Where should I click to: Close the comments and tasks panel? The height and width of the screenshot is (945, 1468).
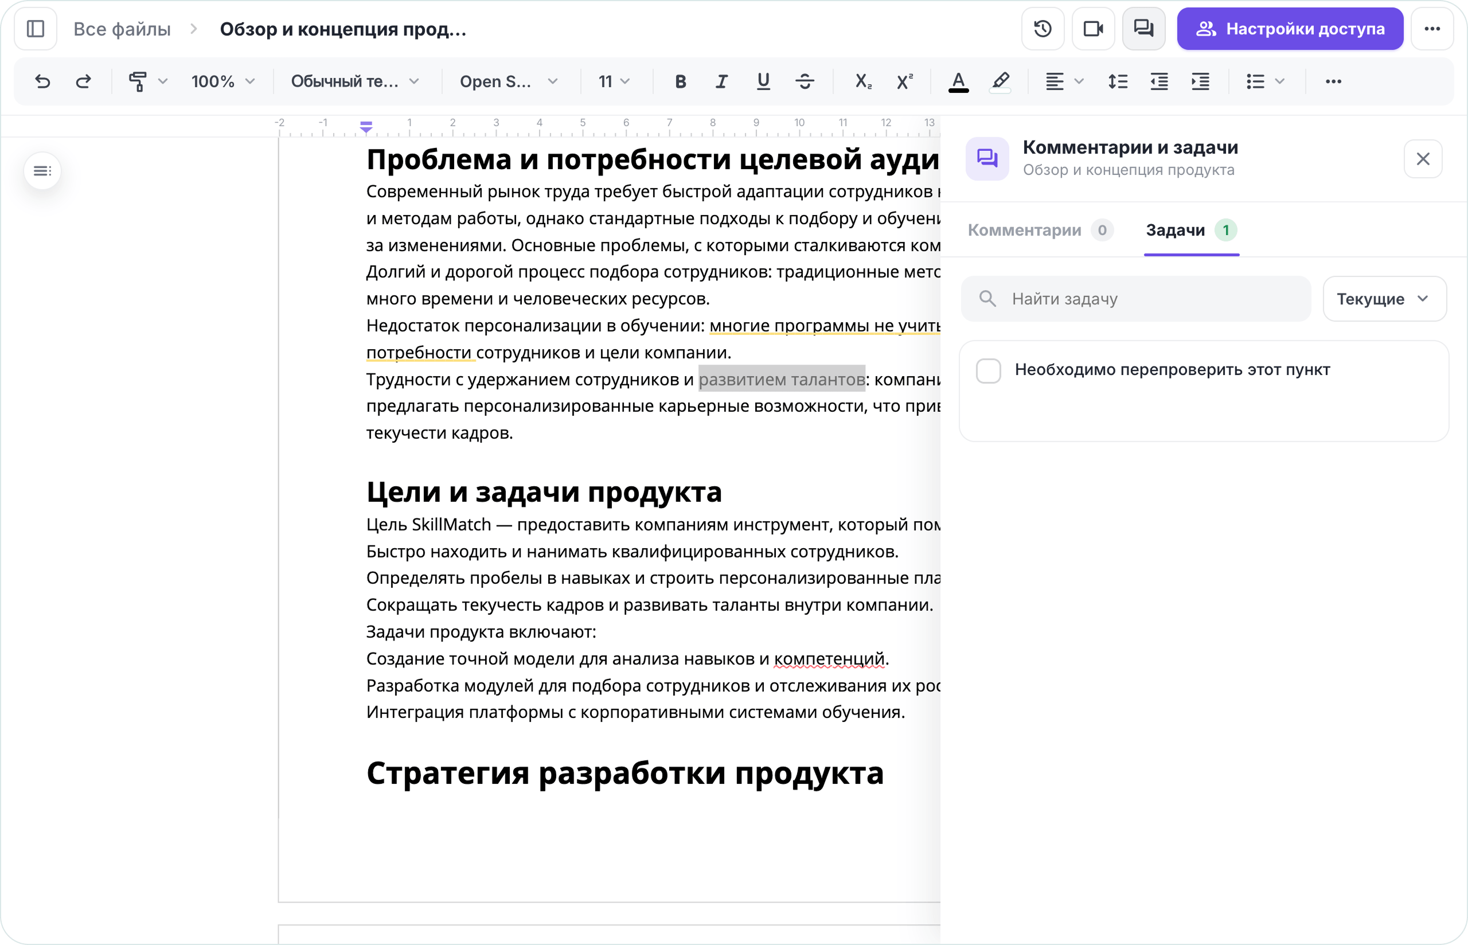[1423, 159]
